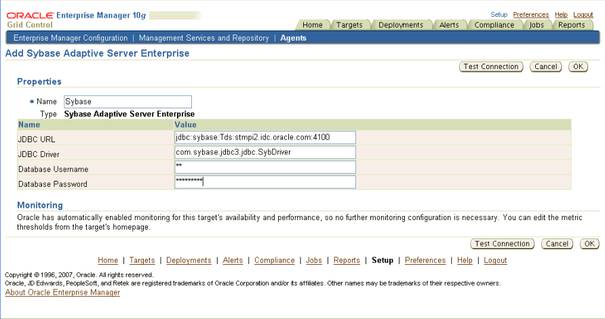Go to the Alerts tab
Image resolution: width=605 pixels, height=319 pixels.
click(449, 25)
